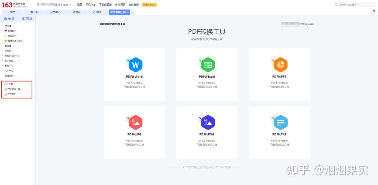Click the red flag icon beside 红旗邮件
The width and height of the screenshot is (378, 185).
pos(6,31)
